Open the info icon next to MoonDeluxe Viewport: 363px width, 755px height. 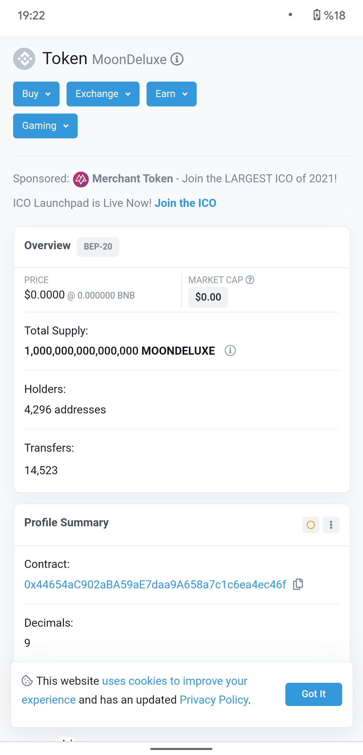pyautogui.click(x=177, y=59)
